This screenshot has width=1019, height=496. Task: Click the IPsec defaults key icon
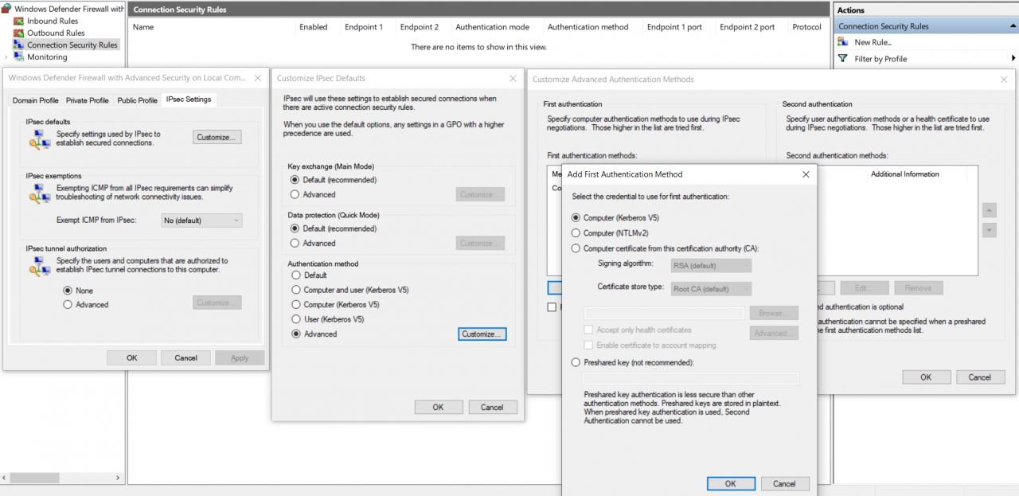(x=40, y=139)
